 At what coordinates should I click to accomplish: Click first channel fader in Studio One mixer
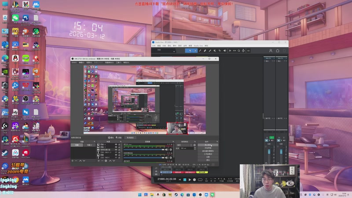pos(269,151)
